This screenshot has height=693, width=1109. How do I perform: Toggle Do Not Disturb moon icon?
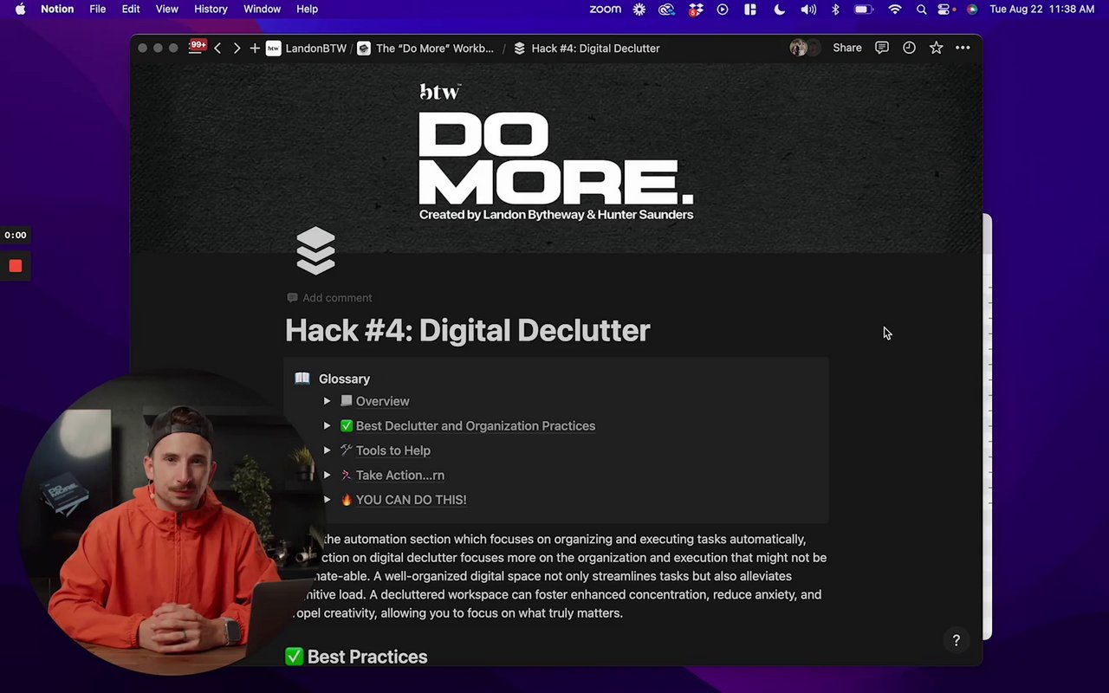(x=779, y=9)
